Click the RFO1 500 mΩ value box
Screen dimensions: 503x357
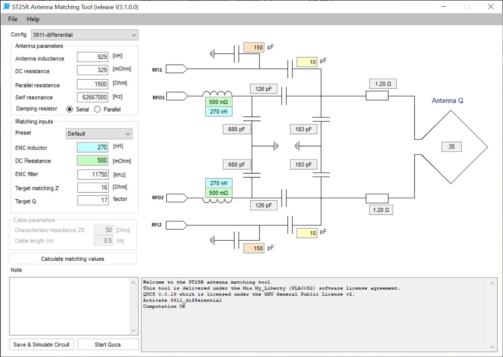coord(219,102)
